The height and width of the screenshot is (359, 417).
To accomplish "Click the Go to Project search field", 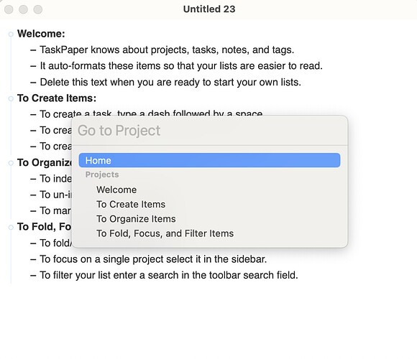I will pos(209,131).
